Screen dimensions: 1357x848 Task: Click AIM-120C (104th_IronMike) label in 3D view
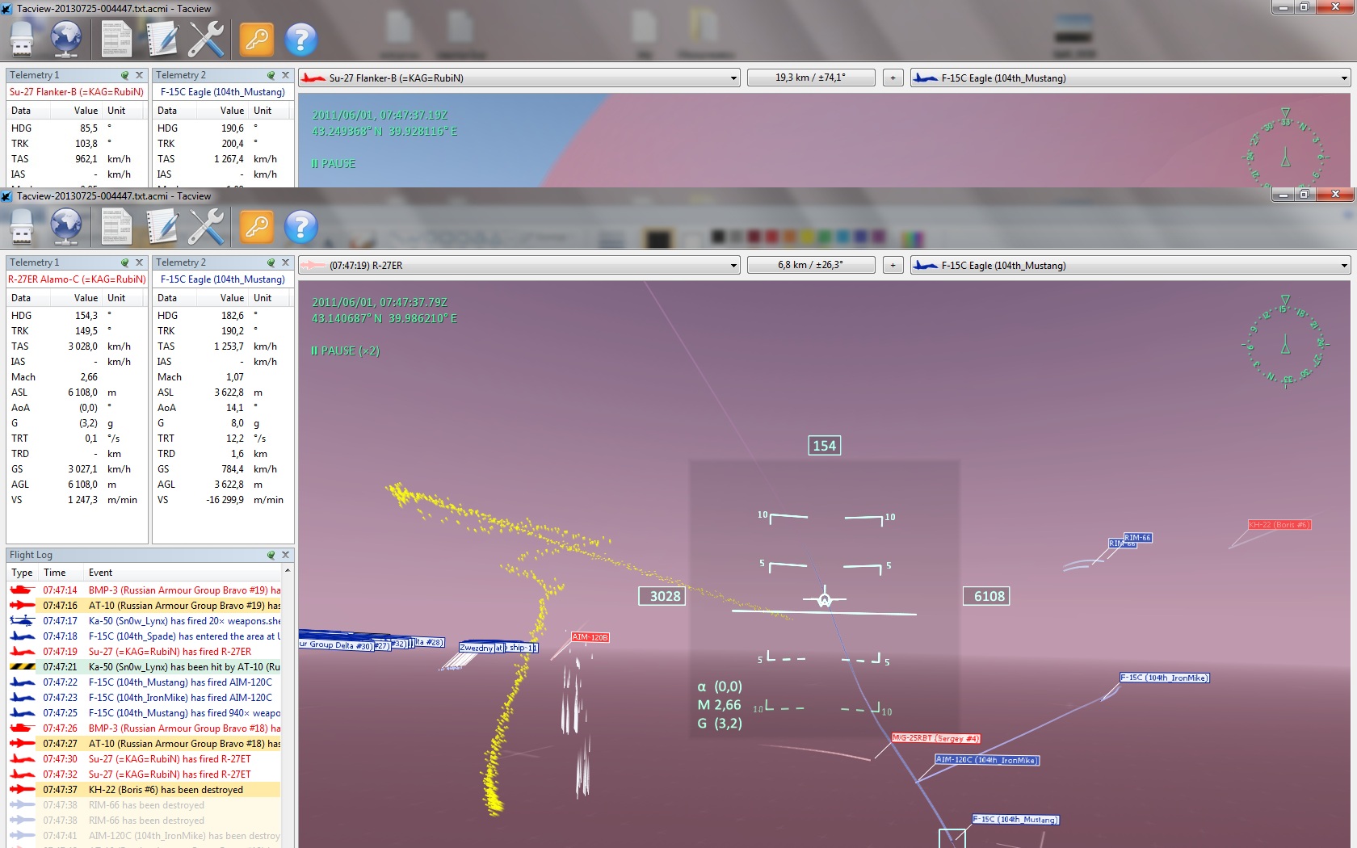click(x=986, y=760)
